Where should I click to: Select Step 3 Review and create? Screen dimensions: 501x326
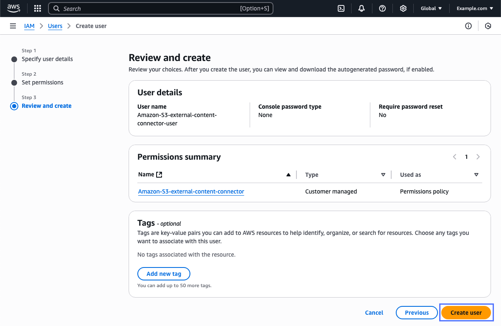[46, 106]
